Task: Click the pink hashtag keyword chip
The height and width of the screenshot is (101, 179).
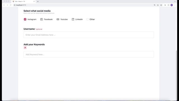Action: point(25,48)
